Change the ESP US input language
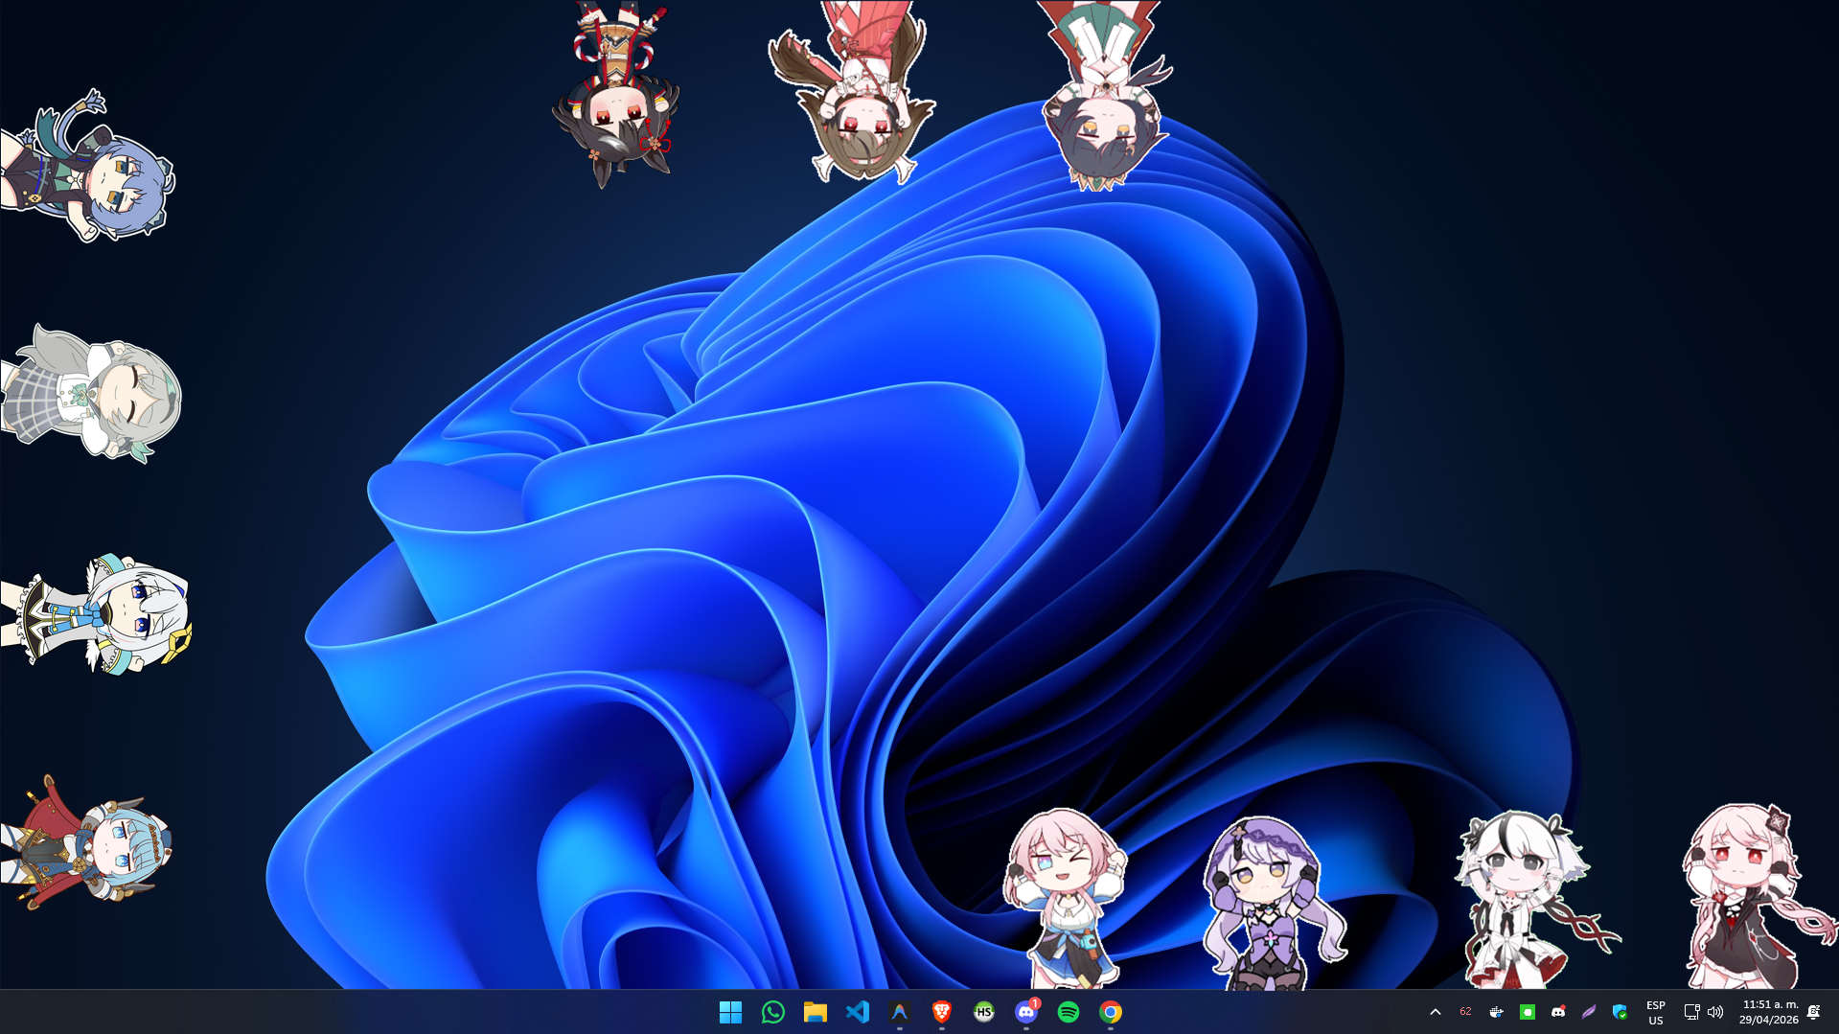 1655,1013
